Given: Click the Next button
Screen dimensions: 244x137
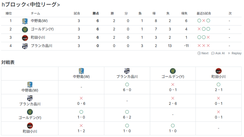Looking at the screenshot, I should pos(203,53).
